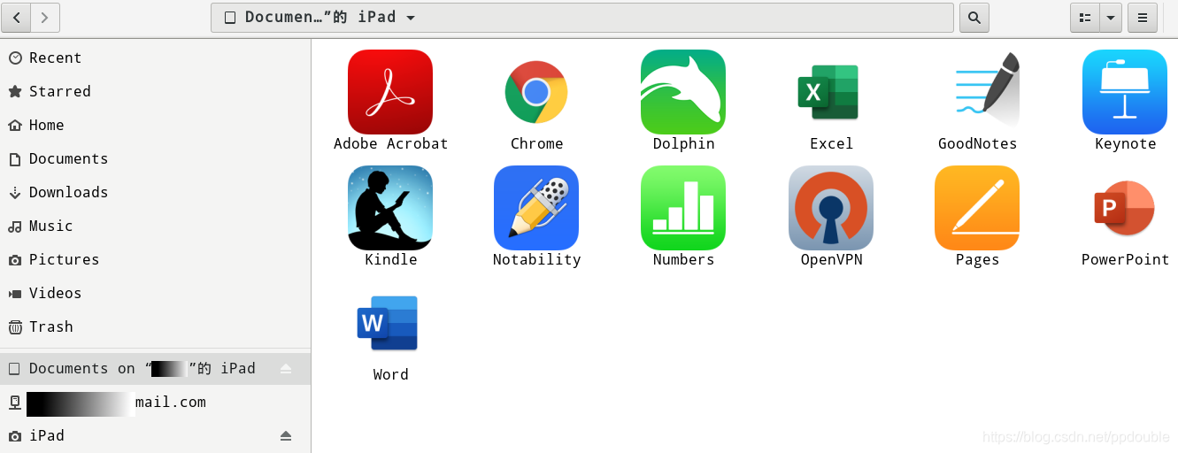Open the Dolphin app folder
The height and width of the screenshot is (453, 1178).
683,92
